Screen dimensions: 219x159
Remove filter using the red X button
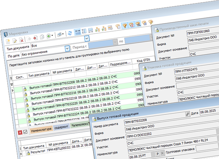tap(20, 132)
